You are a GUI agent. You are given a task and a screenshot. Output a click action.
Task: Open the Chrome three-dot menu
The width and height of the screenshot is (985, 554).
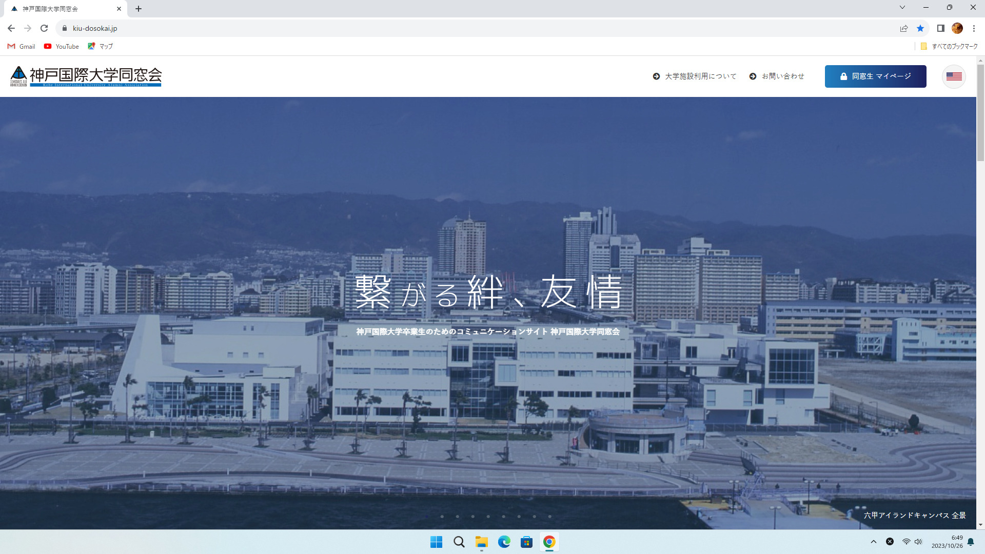tap(974, 28)
